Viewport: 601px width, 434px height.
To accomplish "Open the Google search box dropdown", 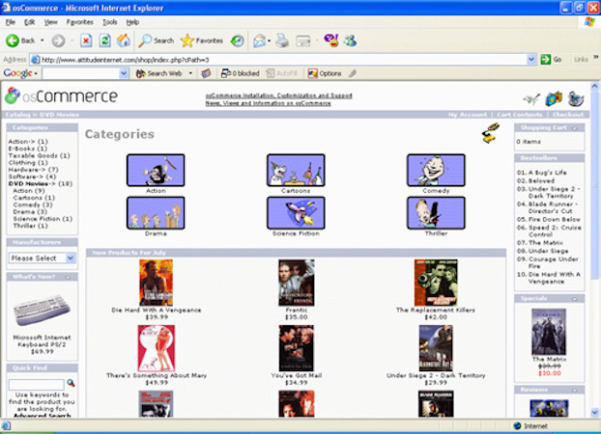I will point(124,73).
